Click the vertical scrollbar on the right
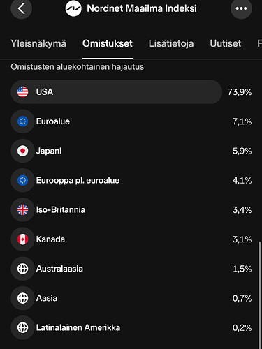262x349 pixels. 260,295
